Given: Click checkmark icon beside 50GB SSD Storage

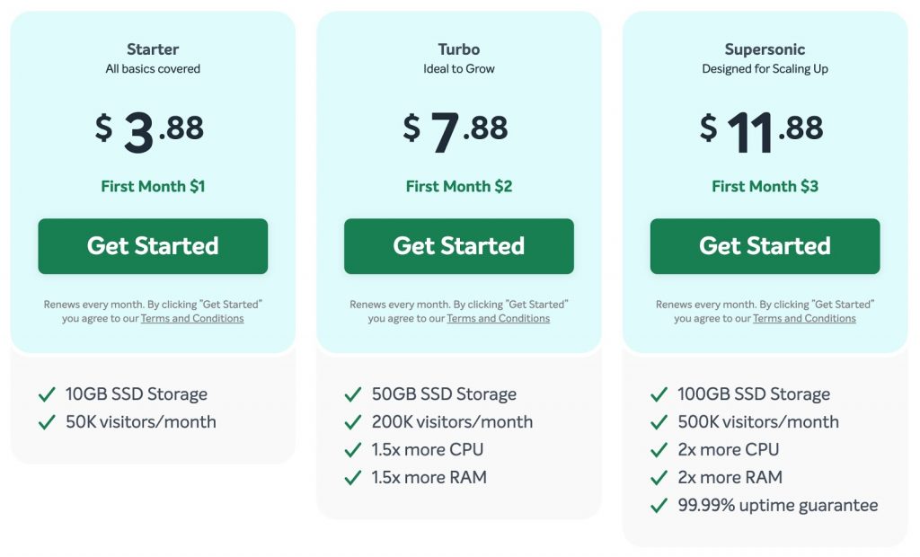Looking at the screenshot, I should [x=353, y=394].
